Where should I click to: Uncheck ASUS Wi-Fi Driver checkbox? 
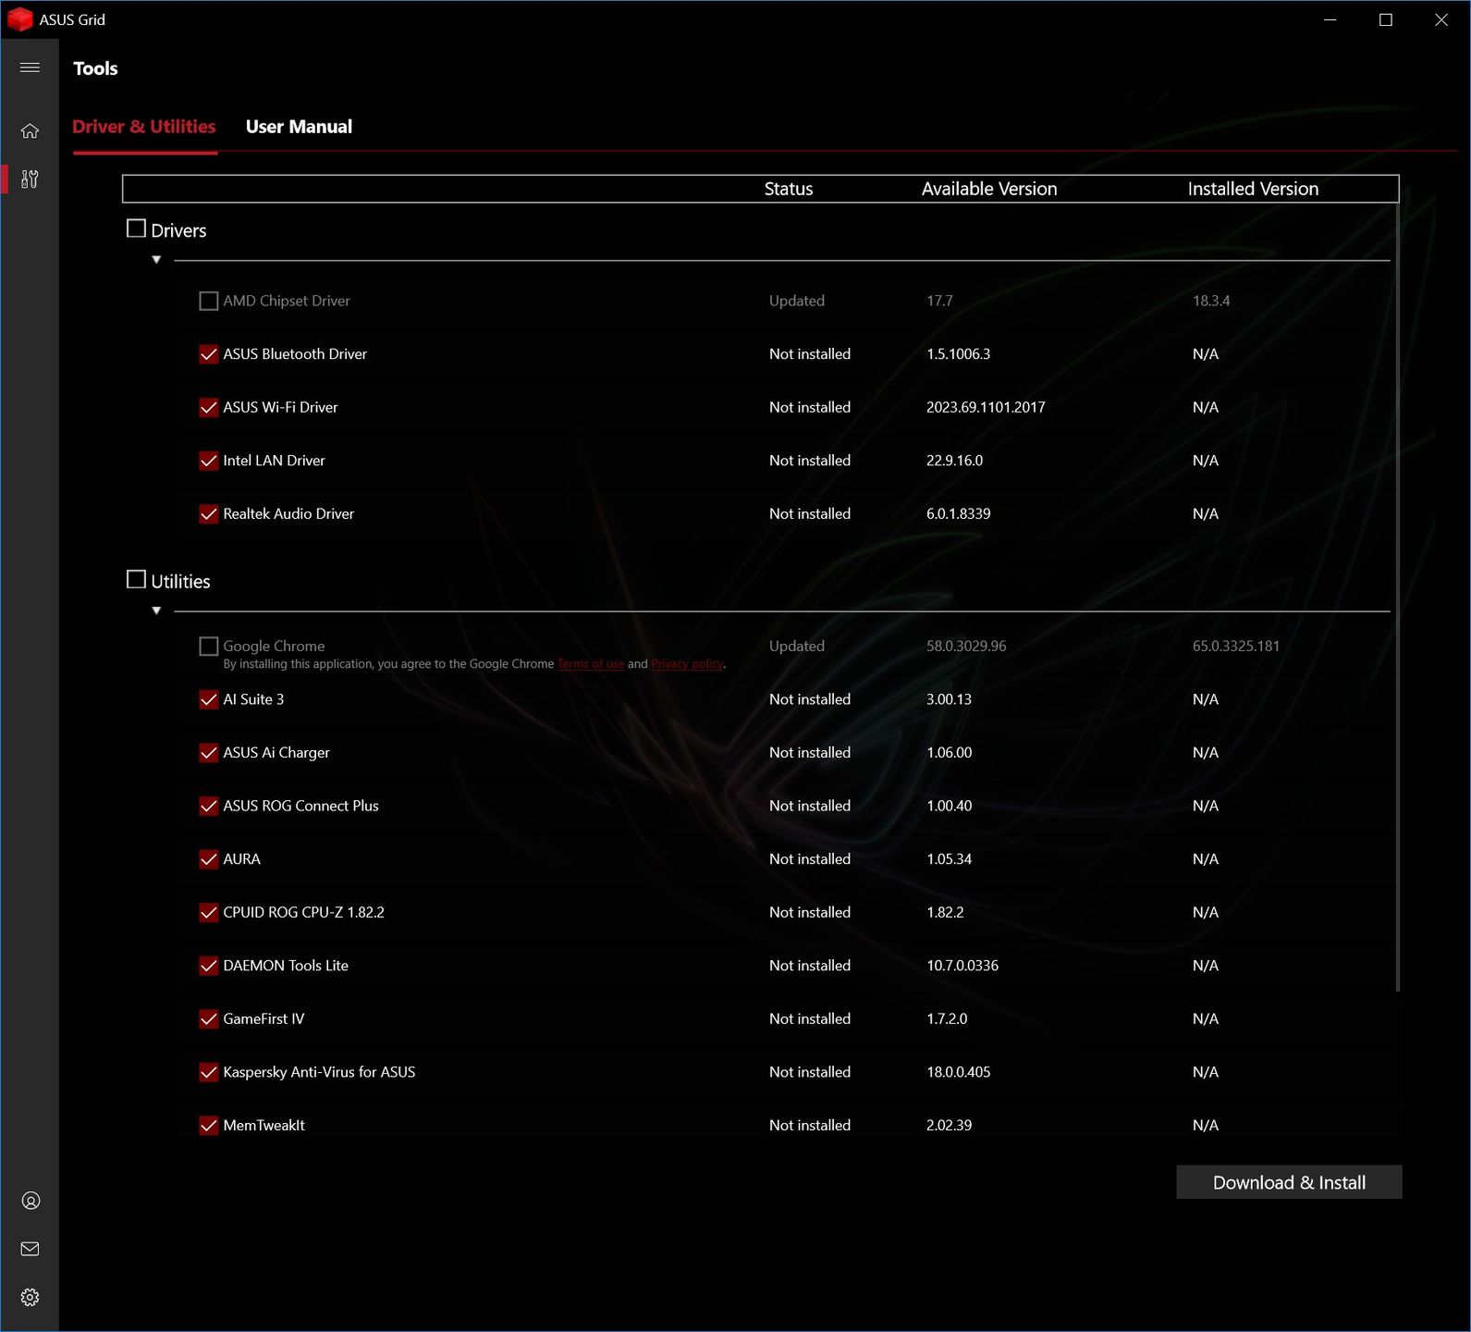click(x=209, y=407)
